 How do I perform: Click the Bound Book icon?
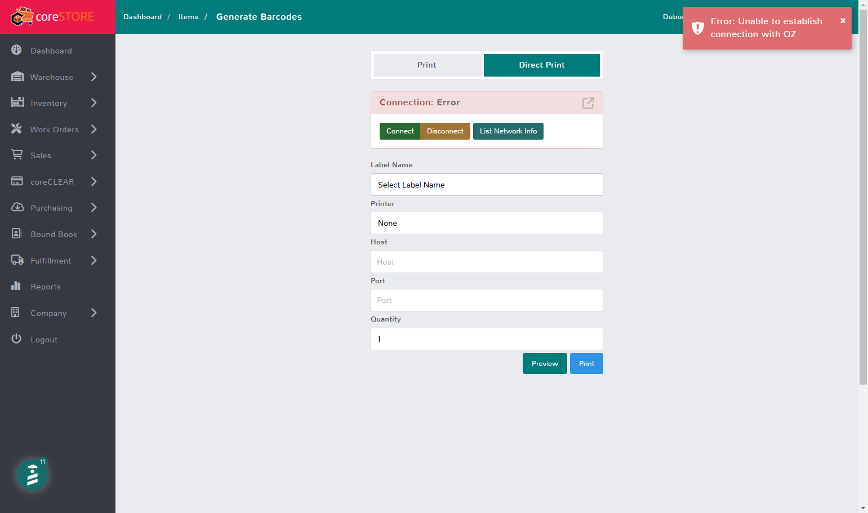point(17,234)
